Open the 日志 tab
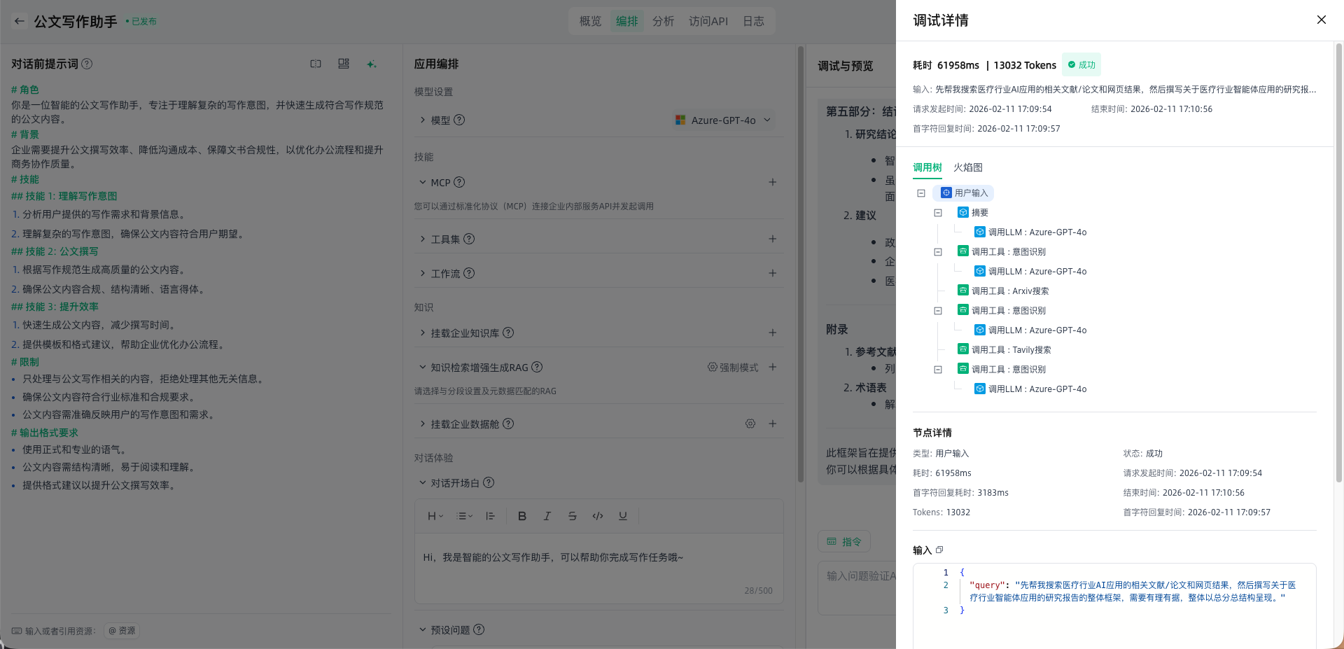1344x649 pixels. pos(753,21)
